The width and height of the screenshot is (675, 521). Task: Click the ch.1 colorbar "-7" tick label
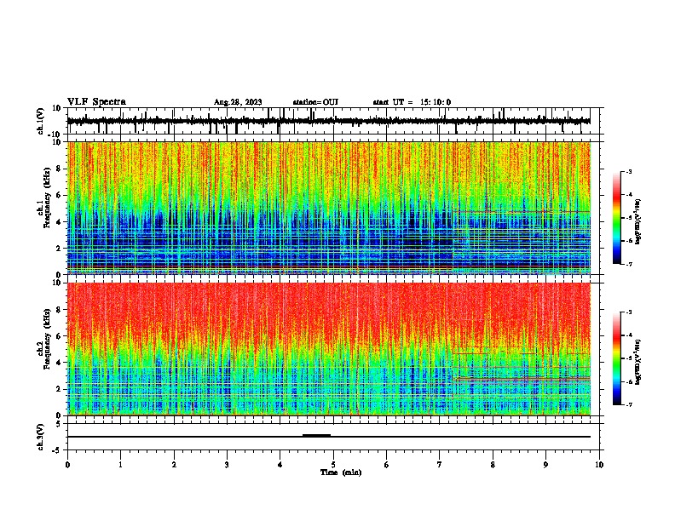click(628, 264)
